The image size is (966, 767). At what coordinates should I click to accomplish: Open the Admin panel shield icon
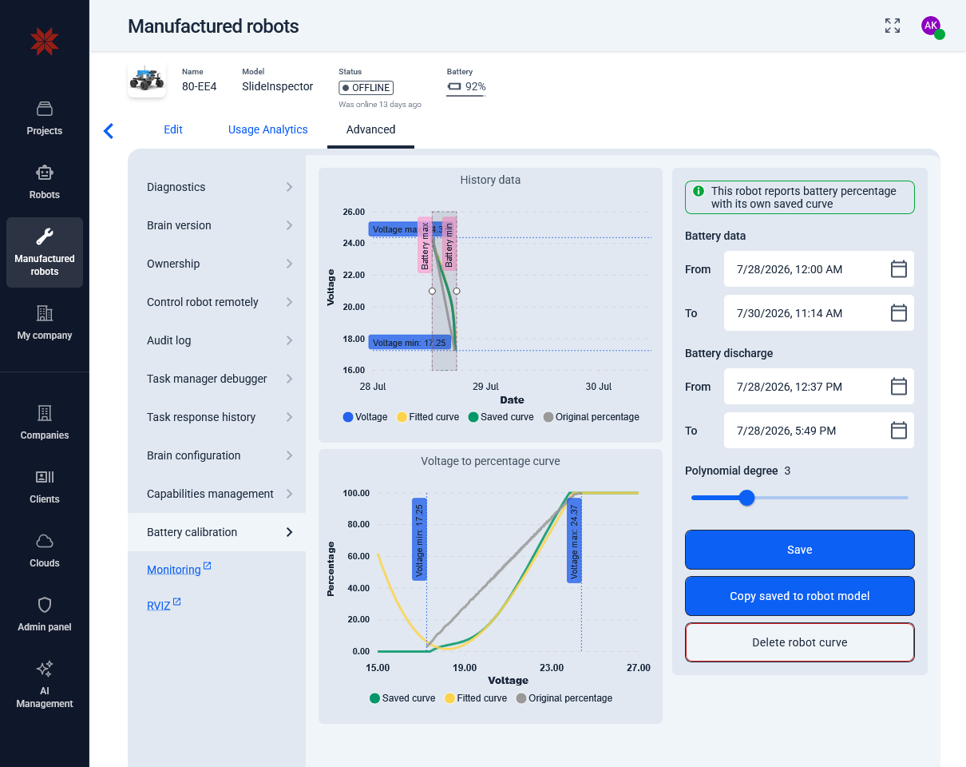45,605
